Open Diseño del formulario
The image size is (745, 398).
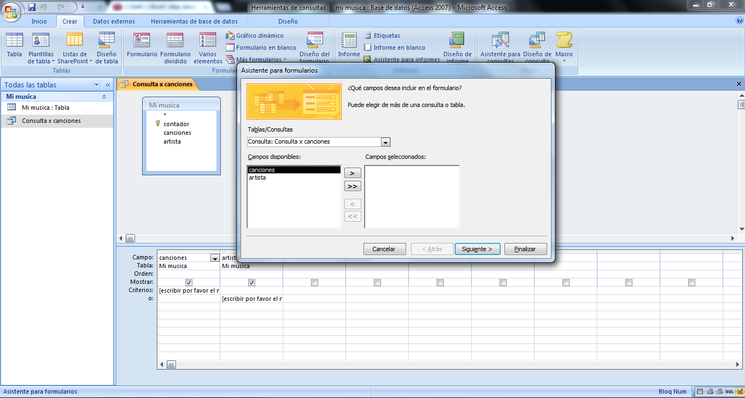315,47
